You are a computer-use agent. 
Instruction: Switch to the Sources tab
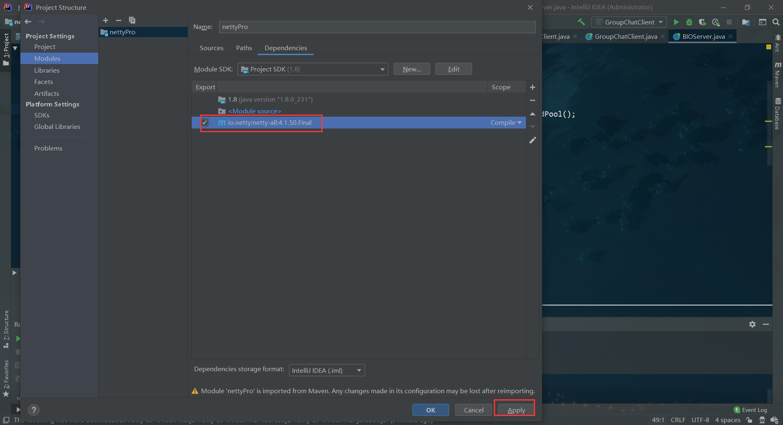pyautogui.click(x=212, y=48)
